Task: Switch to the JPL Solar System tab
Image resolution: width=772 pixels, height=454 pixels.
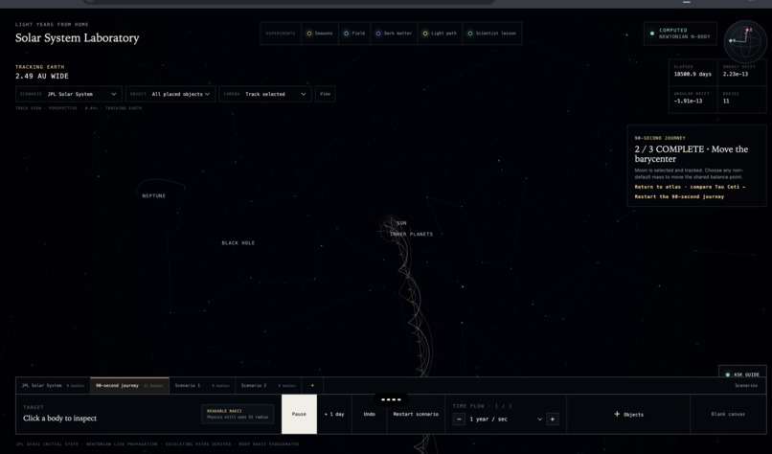Action: click(x=53, y=386)
